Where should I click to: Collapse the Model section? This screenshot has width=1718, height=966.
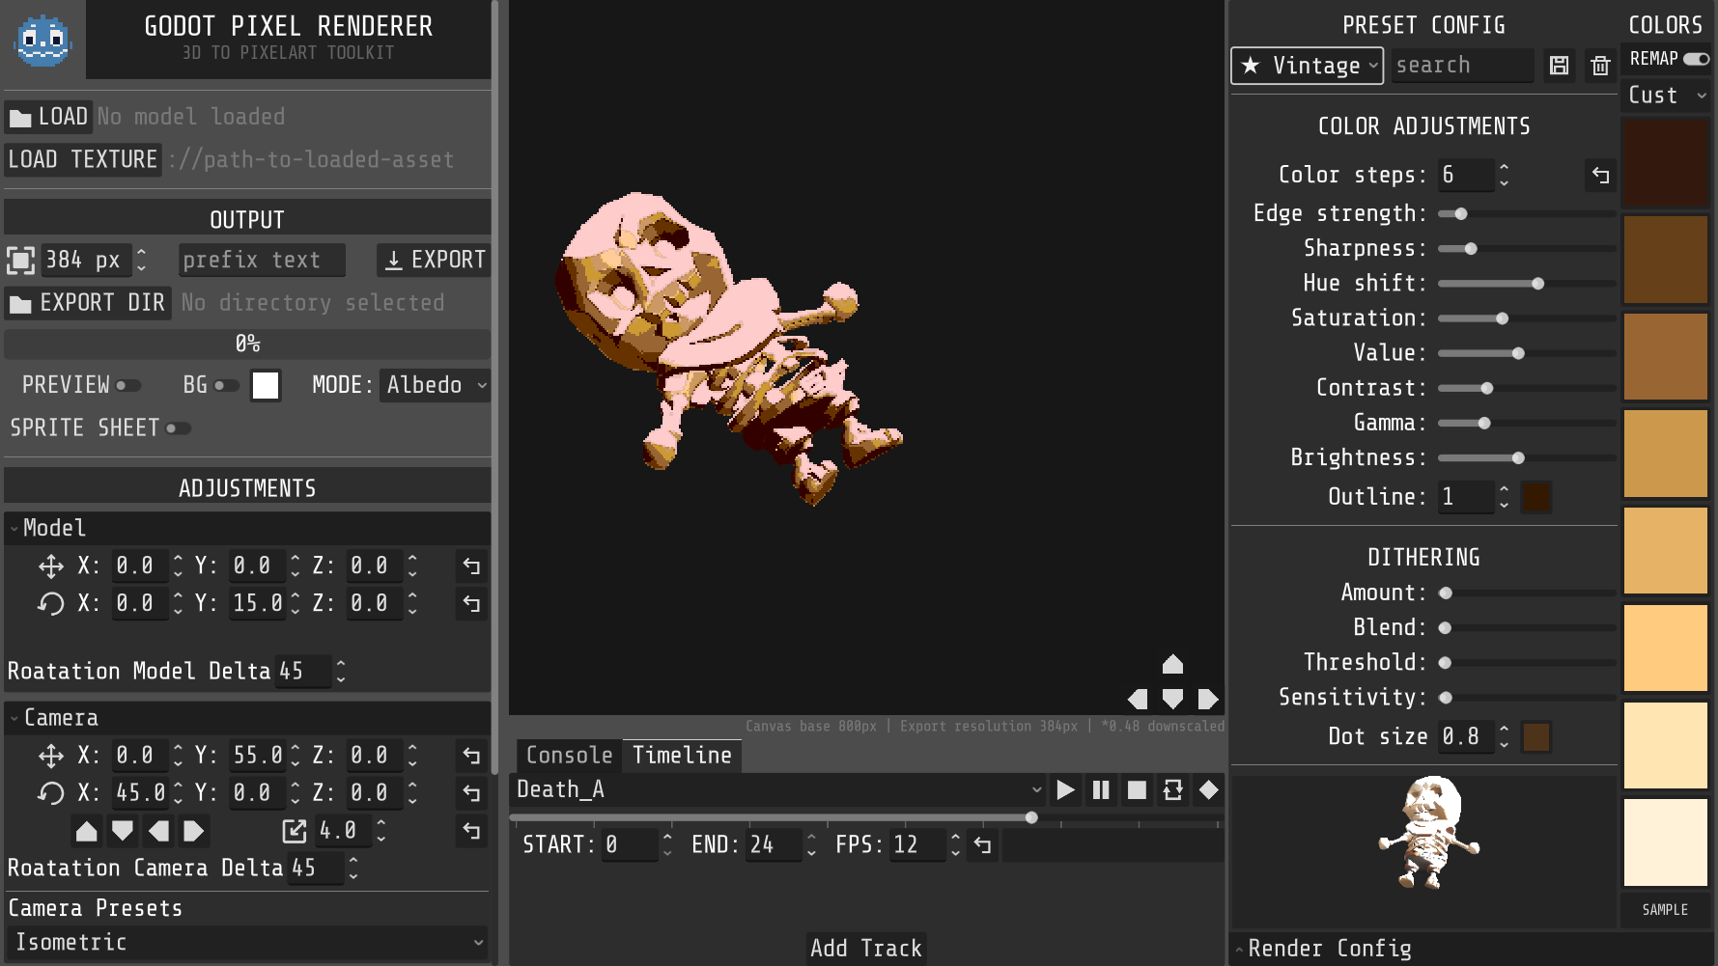point(247,529)
